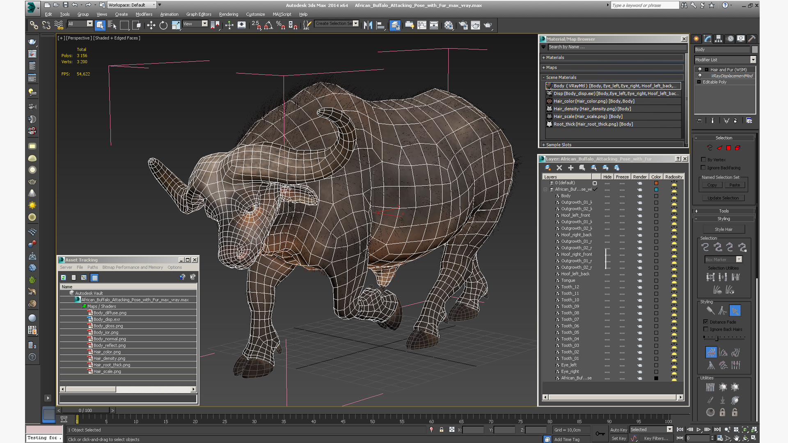Click Paste named selection set button
788x443 pixels.
point(735,185)
